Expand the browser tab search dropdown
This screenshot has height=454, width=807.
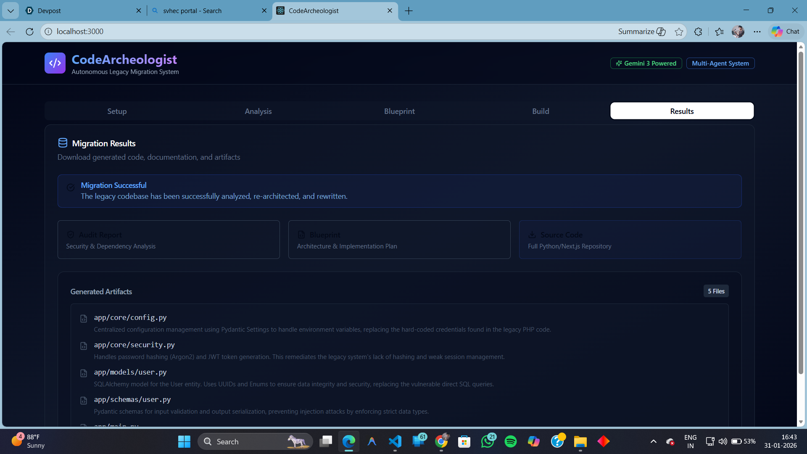pos(11,11)
